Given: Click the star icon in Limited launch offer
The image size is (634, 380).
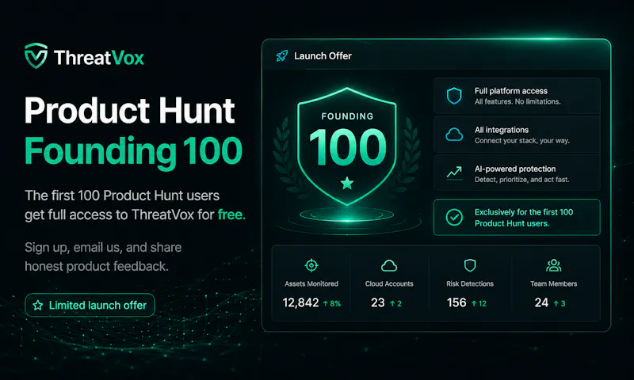Looking at the screenshot, I should [38, 306].
